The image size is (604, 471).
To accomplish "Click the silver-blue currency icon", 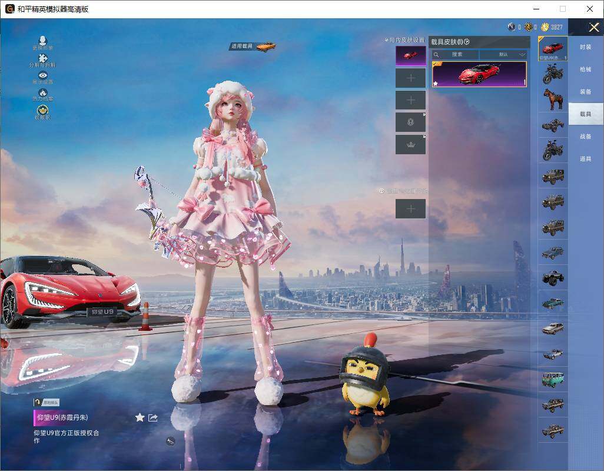I will [x=512, y=27].
